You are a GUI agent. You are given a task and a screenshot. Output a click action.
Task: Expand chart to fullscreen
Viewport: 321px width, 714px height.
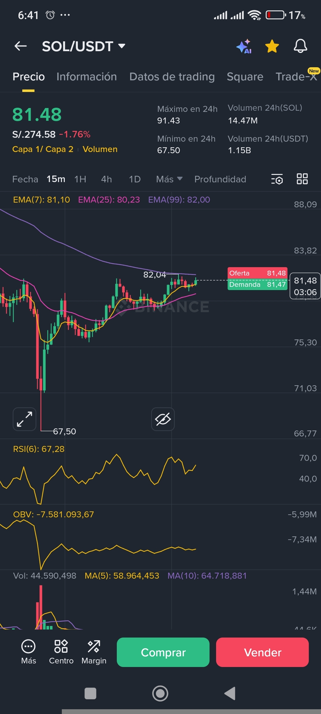click(x=24, y=419)
